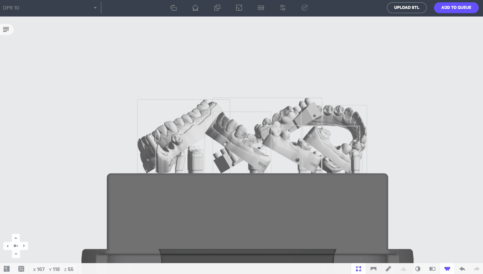This screenshot has height=274, width=483.
Task: Pan camera view to the right
Action: pyautogui.click(x=24, y=246)
